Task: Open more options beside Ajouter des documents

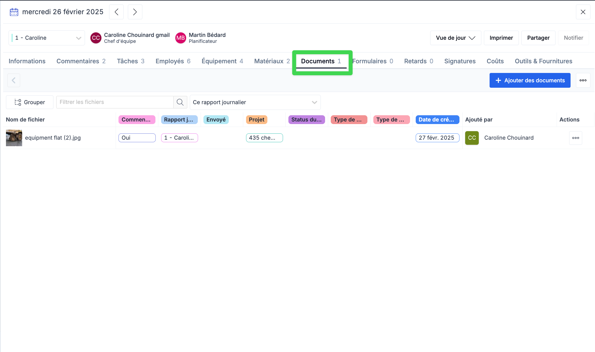Action: click(x=583, y=80)
